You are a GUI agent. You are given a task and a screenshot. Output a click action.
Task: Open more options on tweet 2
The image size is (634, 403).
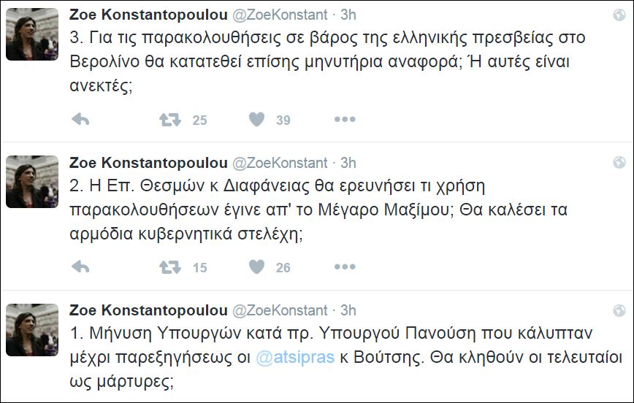click(x=345, y=267)
